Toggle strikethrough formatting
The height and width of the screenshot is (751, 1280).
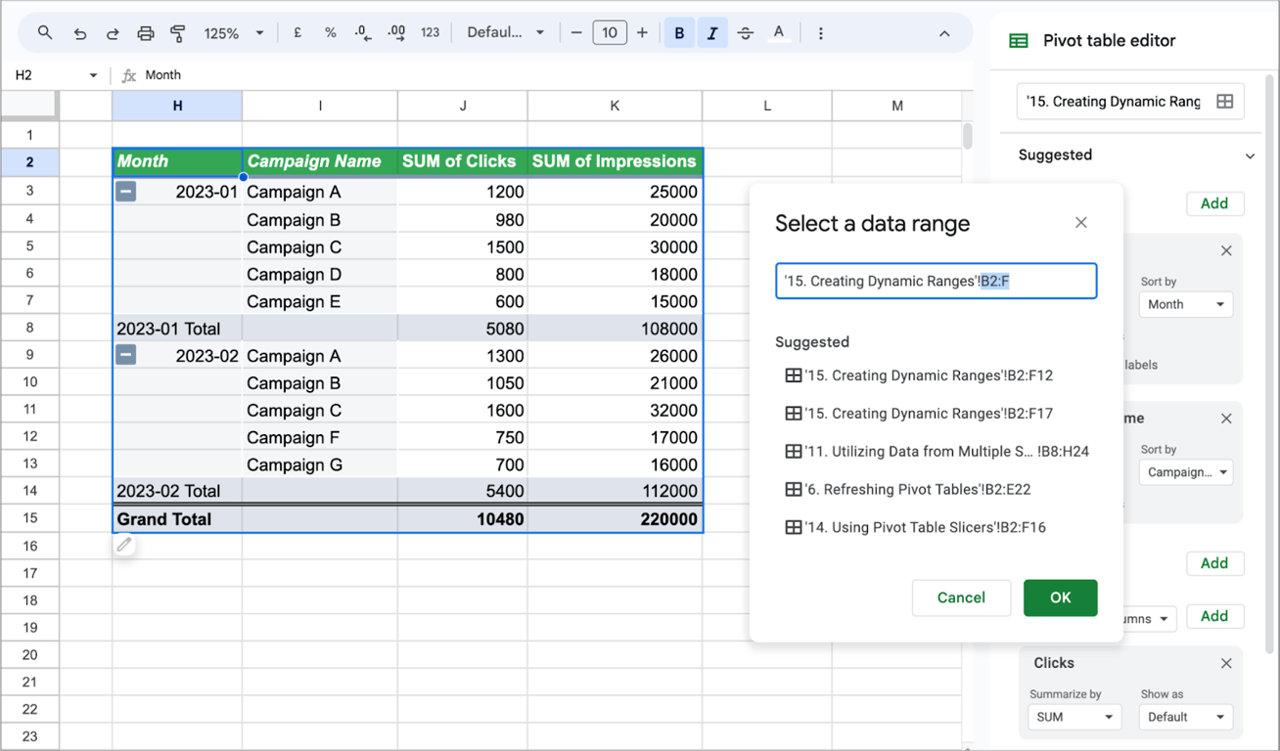coord(746,33)
